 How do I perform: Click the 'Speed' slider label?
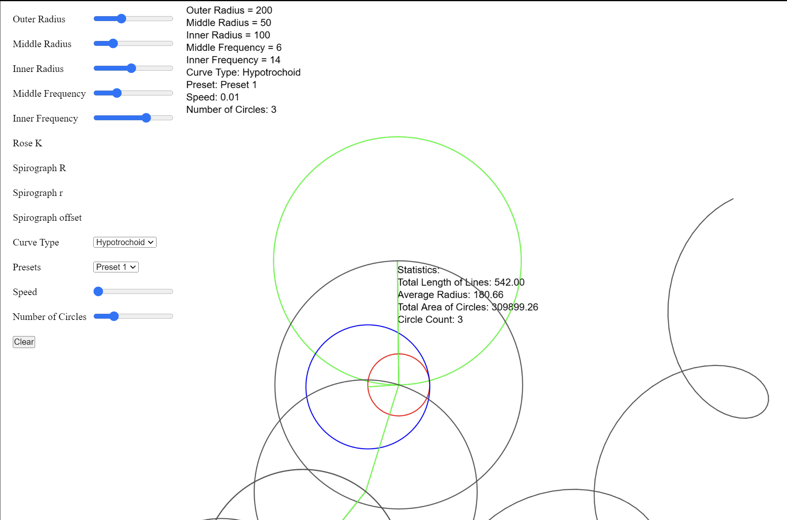coord(25,292)
